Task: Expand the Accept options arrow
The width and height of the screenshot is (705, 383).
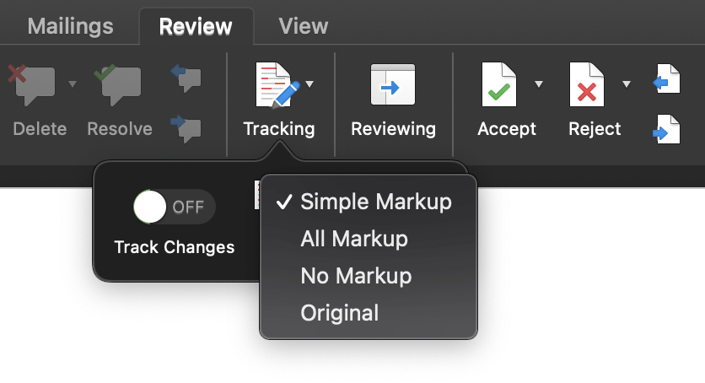Action: (539, 84)
